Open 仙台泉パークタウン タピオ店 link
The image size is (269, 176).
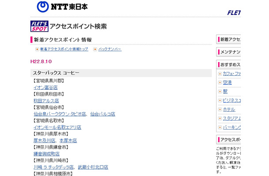[60, 114]
